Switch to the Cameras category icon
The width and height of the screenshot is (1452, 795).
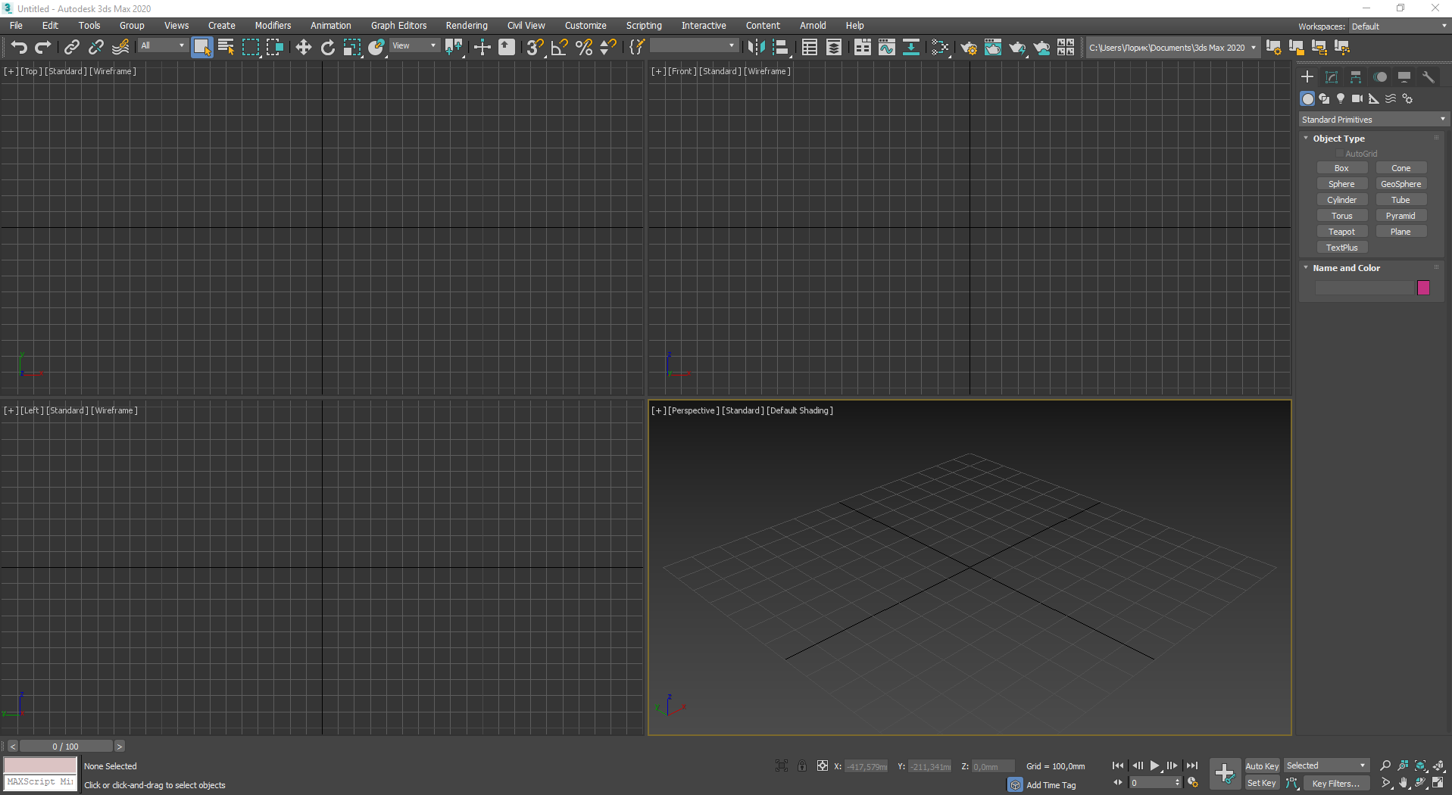coord(1357,98)
